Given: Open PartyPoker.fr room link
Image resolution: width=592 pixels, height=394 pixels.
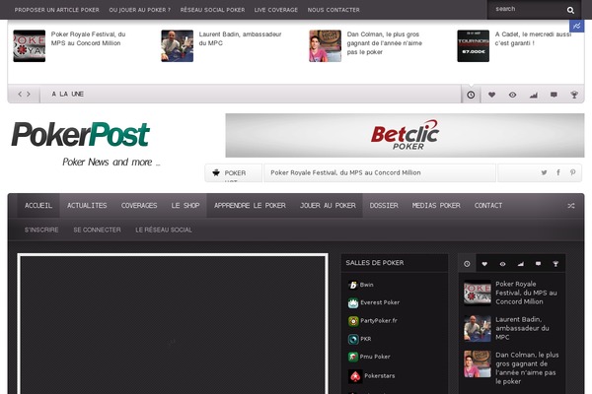Looking at the screenshot, I should click(x=379, y=320).
